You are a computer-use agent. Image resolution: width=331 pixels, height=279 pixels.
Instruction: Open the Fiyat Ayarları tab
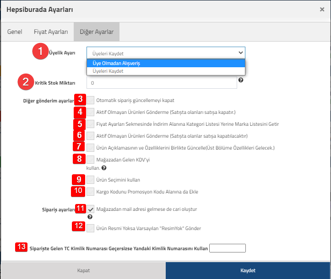click(x=51, y=32)
